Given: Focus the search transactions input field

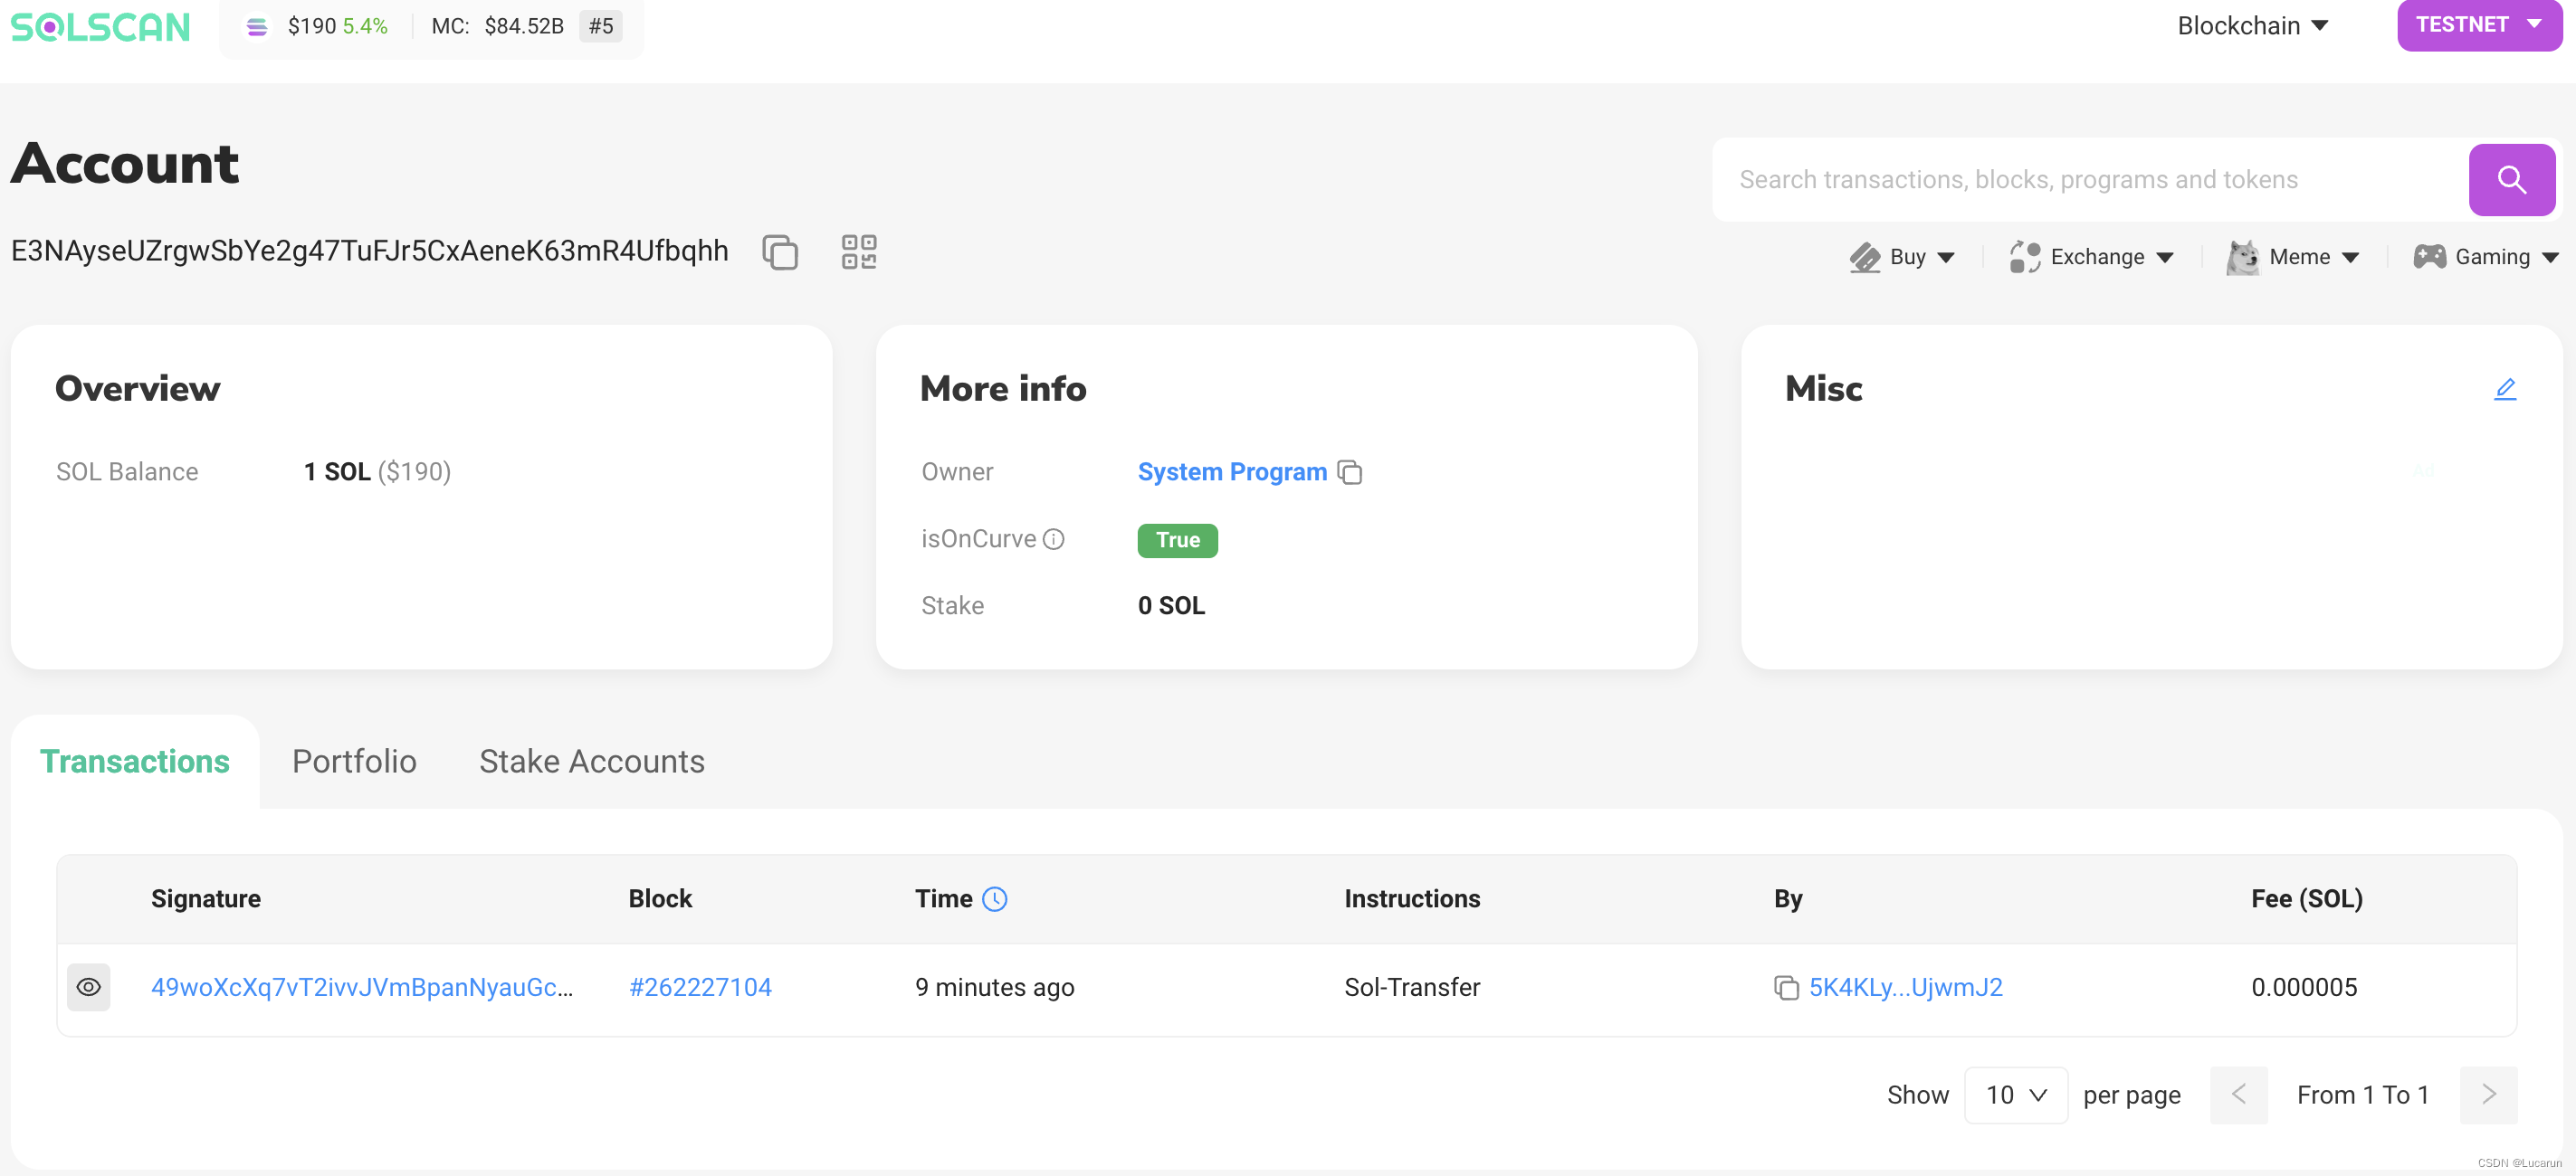Looking at the screenshot, I should [2090, 180].
